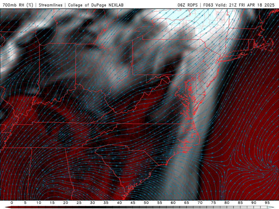
Task: Click the colorbar value 65
Action: [x=187, y=203]
